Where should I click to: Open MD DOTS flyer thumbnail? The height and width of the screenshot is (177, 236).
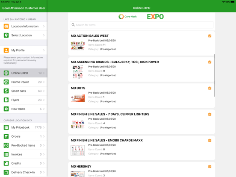pos(78,98)
